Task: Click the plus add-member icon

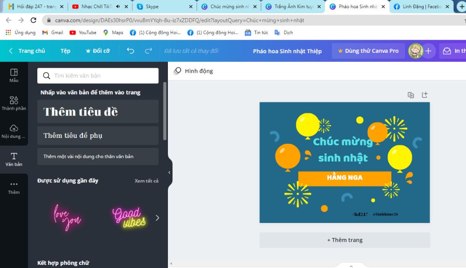Action: tap(428, 51)
